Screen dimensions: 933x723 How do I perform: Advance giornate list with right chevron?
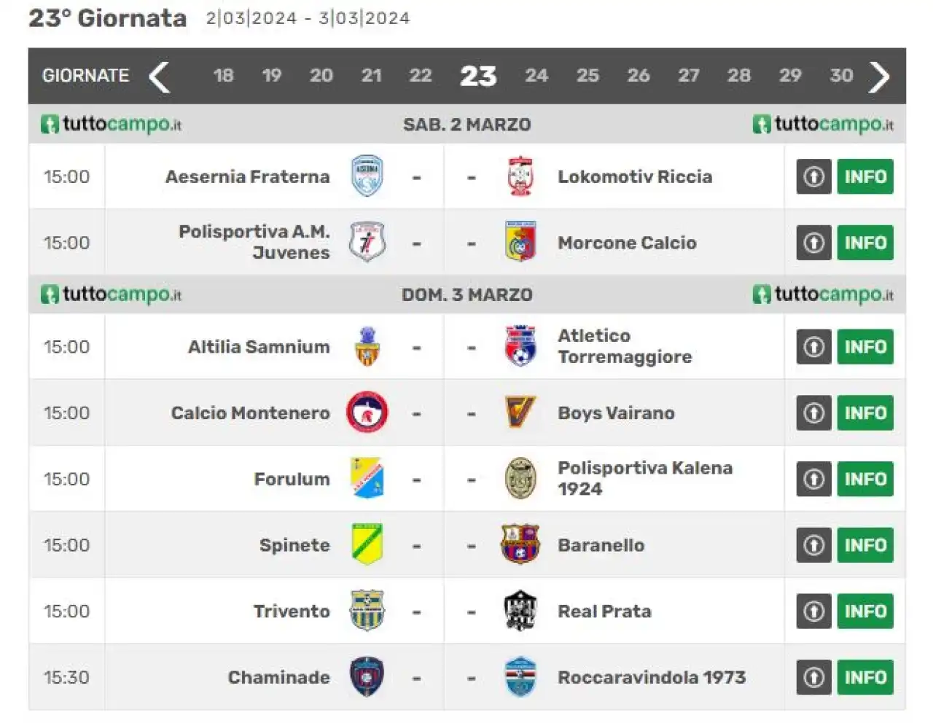point(879,77)
